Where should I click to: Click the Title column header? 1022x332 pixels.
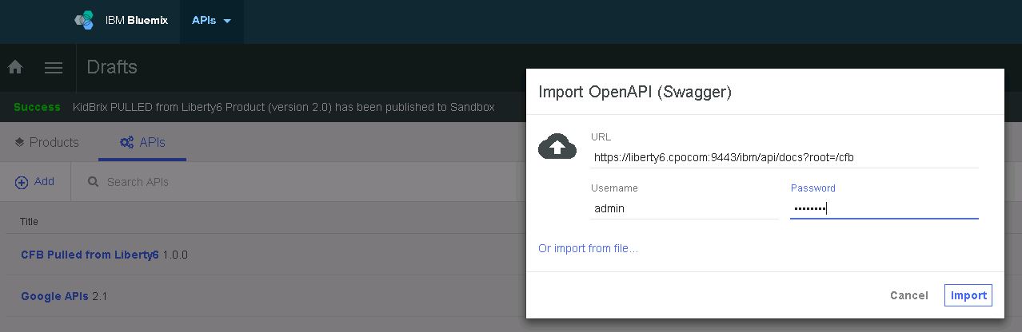coord(29,222)
